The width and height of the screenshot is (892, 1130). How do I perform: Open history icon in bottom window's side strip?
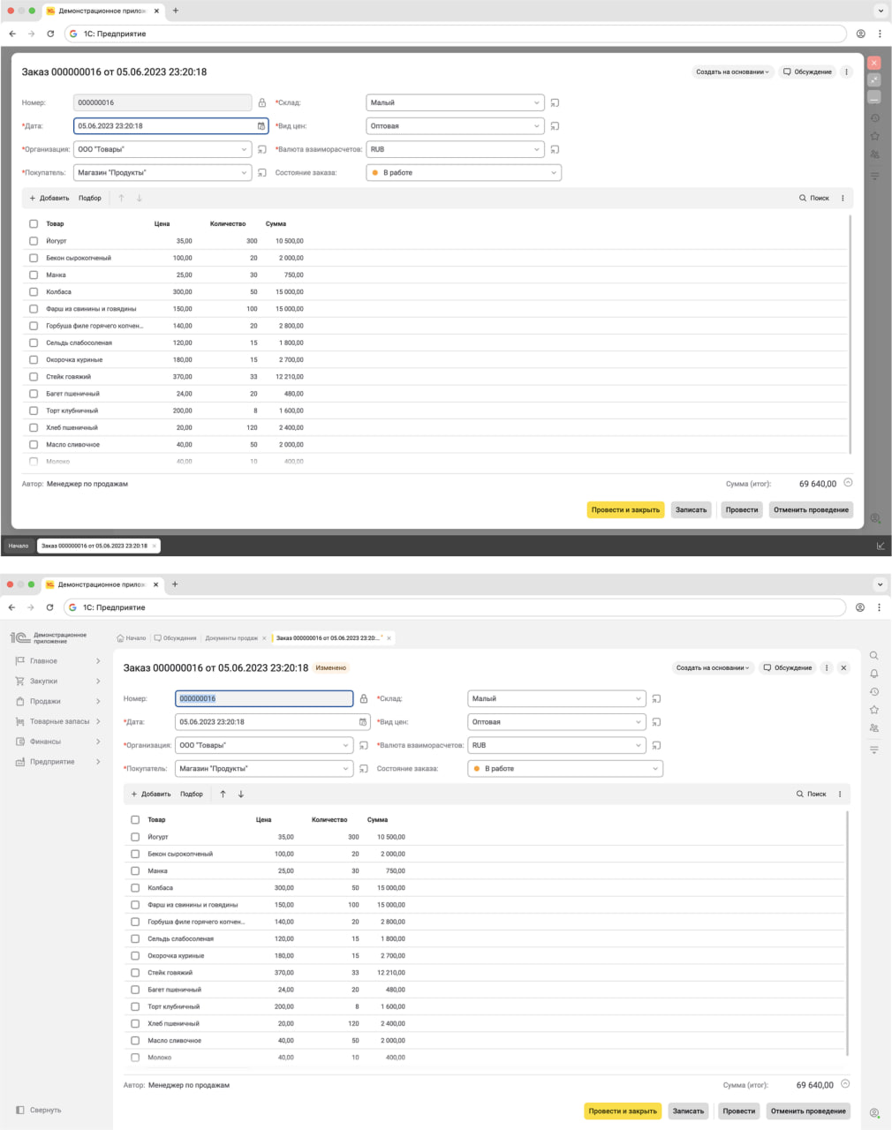pyautogui.click(x=873, y=692)
